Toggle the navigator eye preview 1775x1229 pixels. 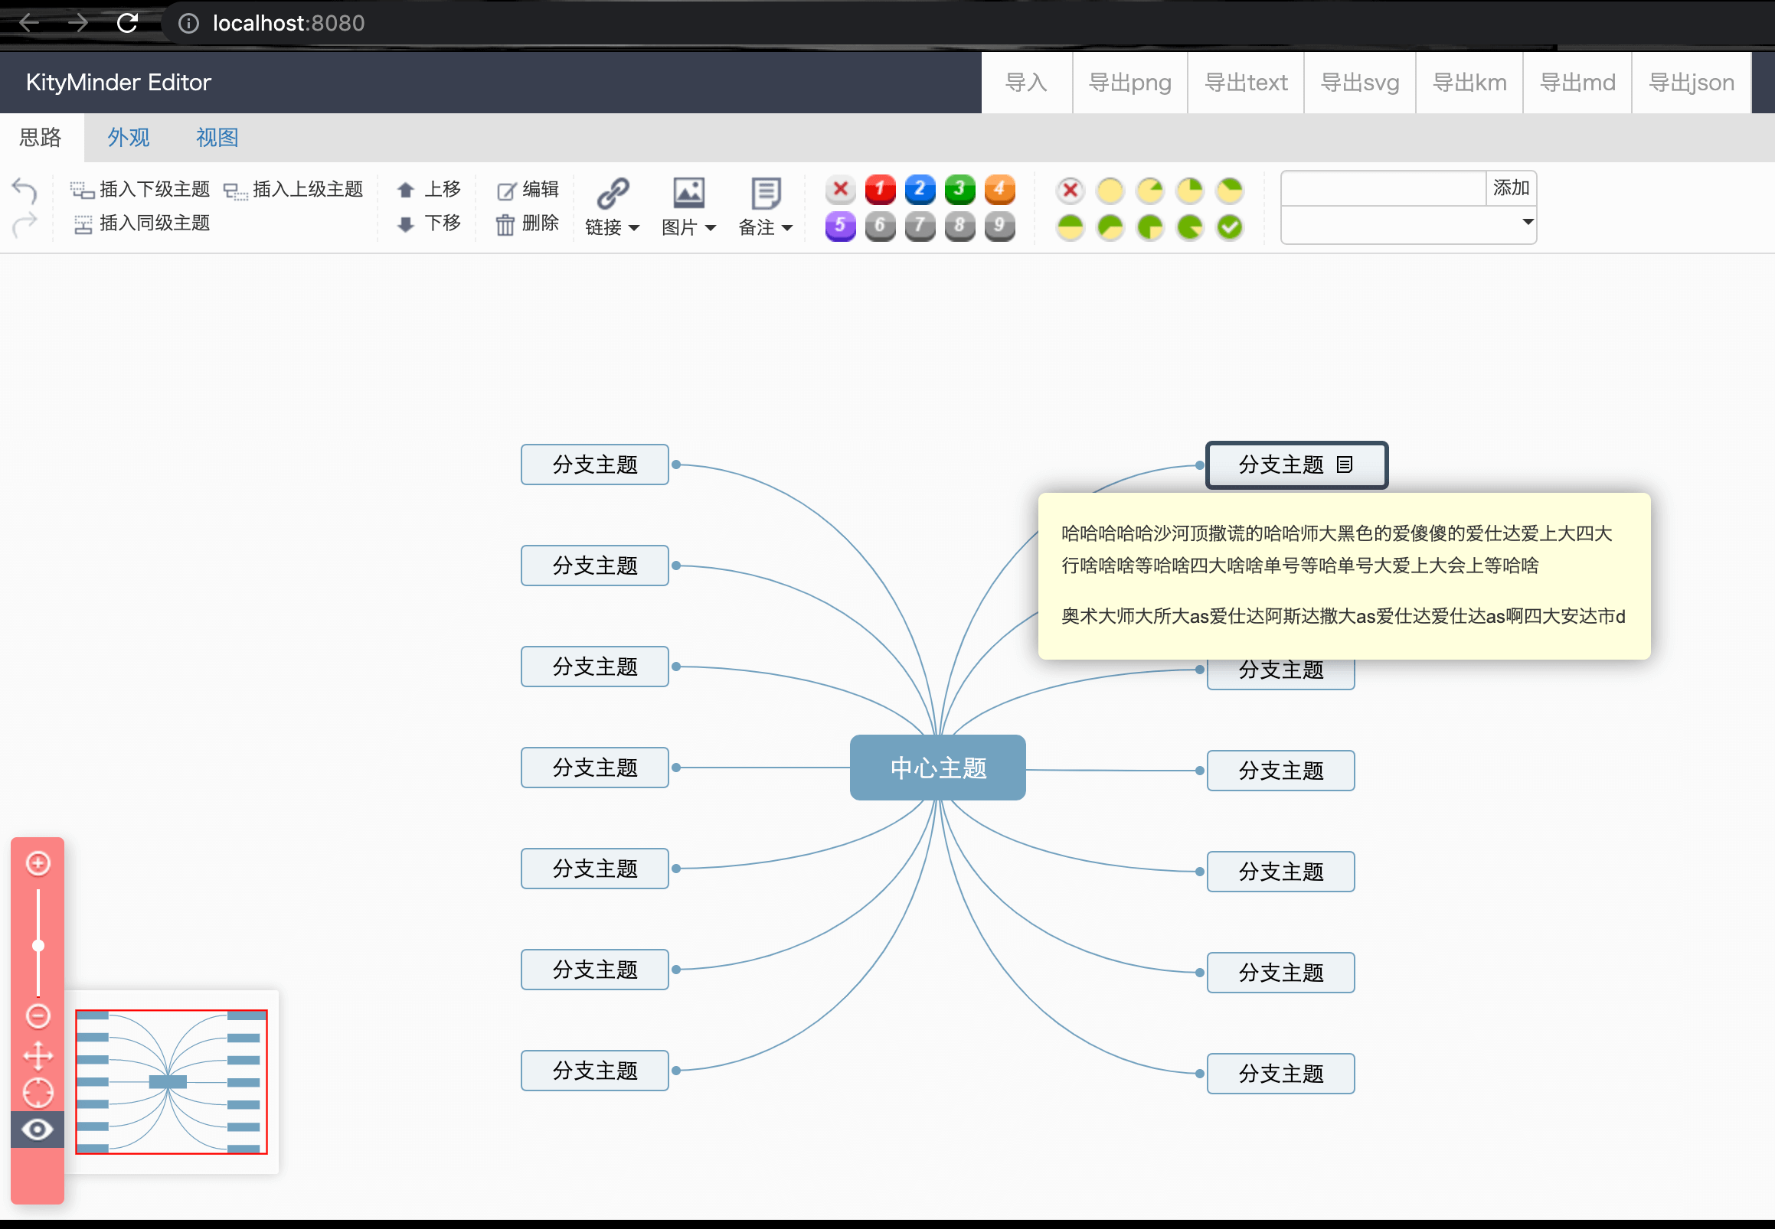38,1130
